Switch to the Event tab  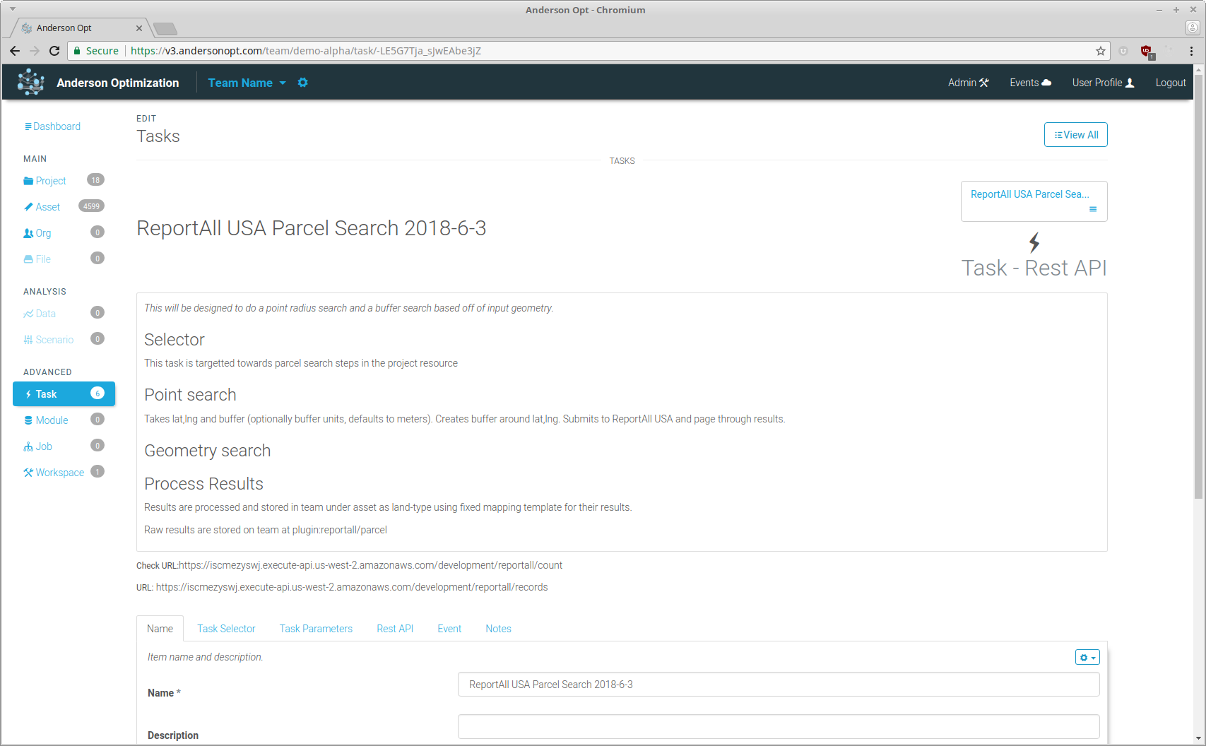(x=449, y=629)
